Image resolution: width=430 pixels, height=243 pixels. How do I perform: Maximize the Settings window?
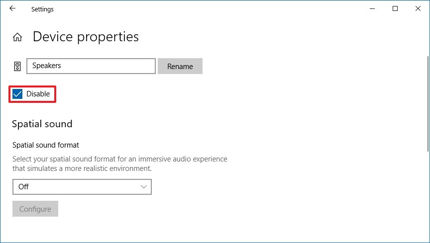[x=395, y=9]
